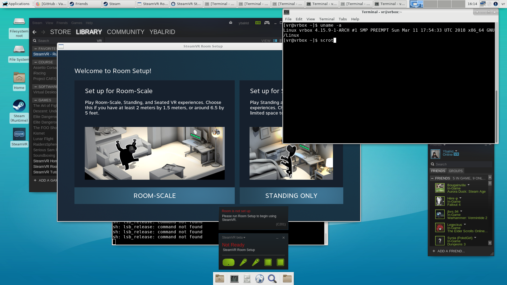Open the SteamVR desktop shortcut icon

click(x=19, y=134)
